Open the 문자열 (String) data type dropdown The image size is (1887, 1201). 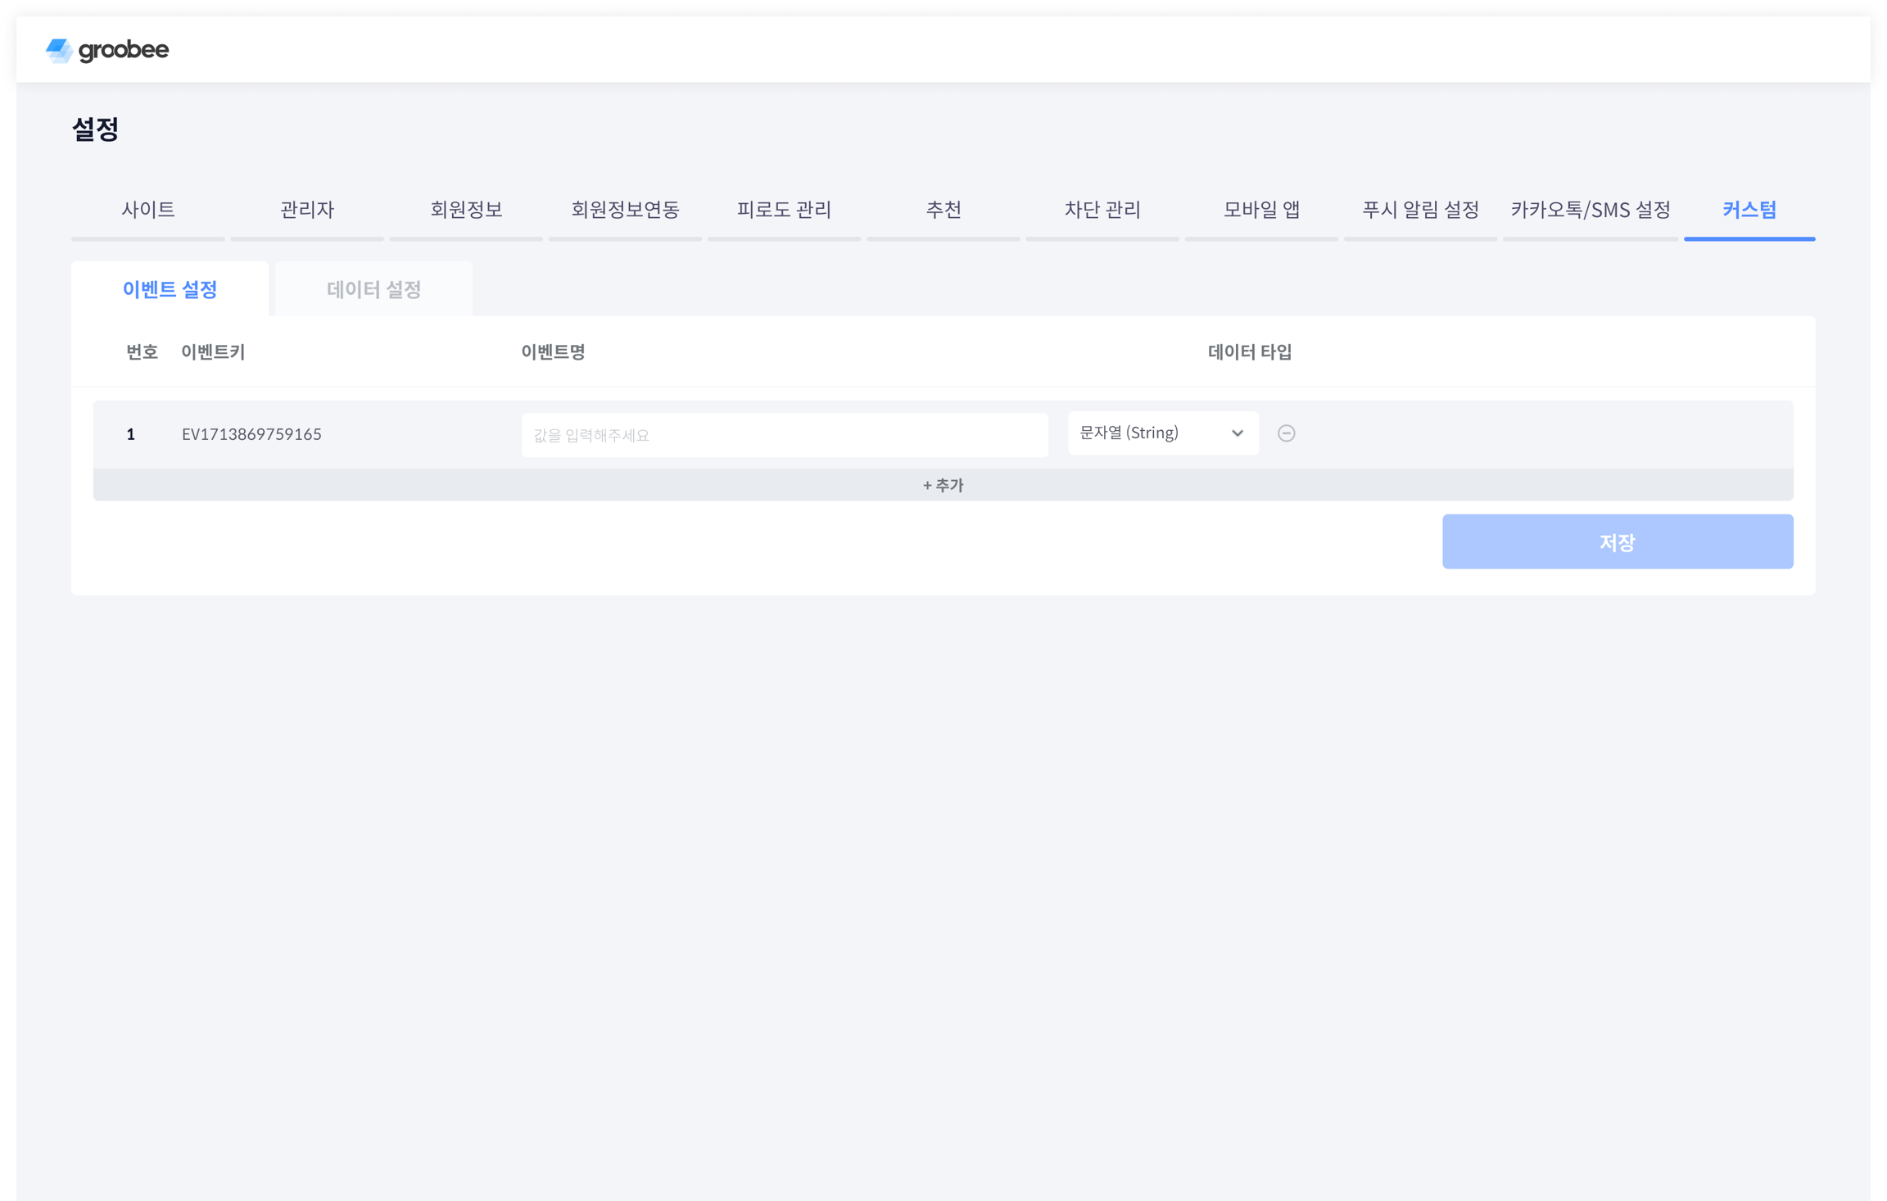(x=1162, y=433)
